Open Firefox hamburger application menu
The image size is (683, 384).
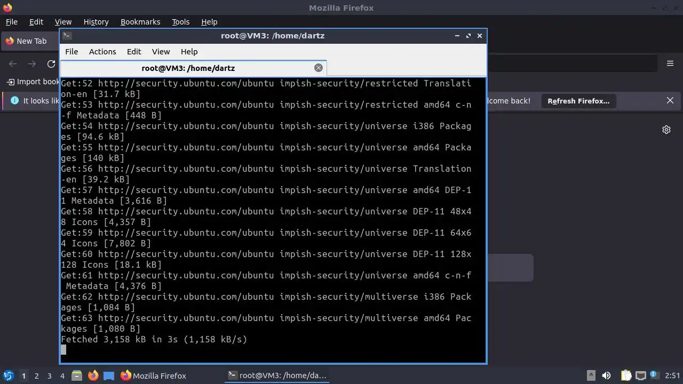pyautogui.click(x=670, y=63)
